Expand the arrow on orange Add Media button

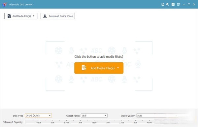(118, 68)
